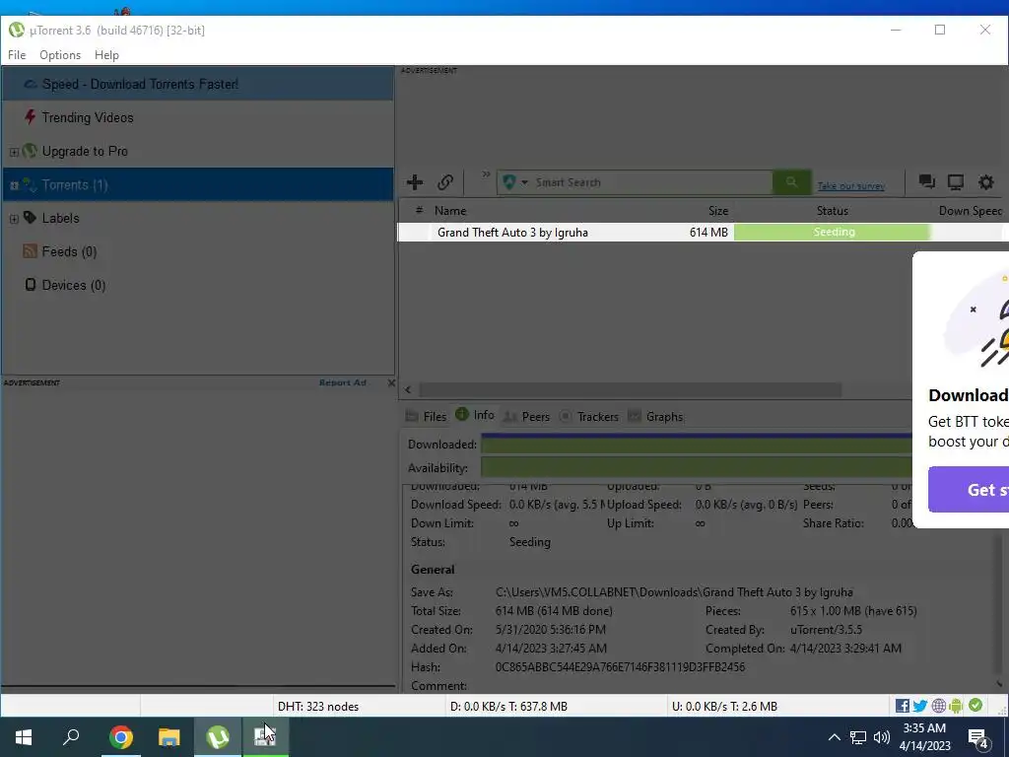Open the Windows notification center
Viewport: 1009px width, 757px height.
click(x=977, y=739)
